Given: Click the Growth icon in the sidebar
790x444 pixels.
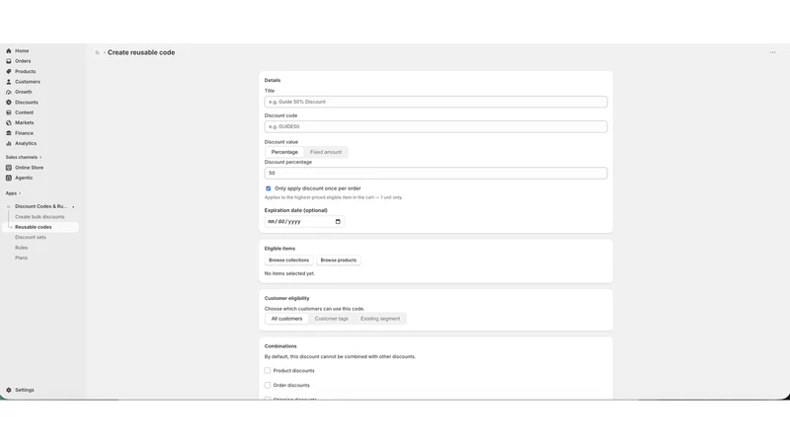Looking at the screenshot, I should pos(9,92).
